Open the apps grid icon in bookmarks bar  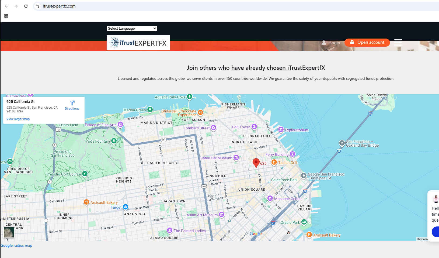point(6,16)
